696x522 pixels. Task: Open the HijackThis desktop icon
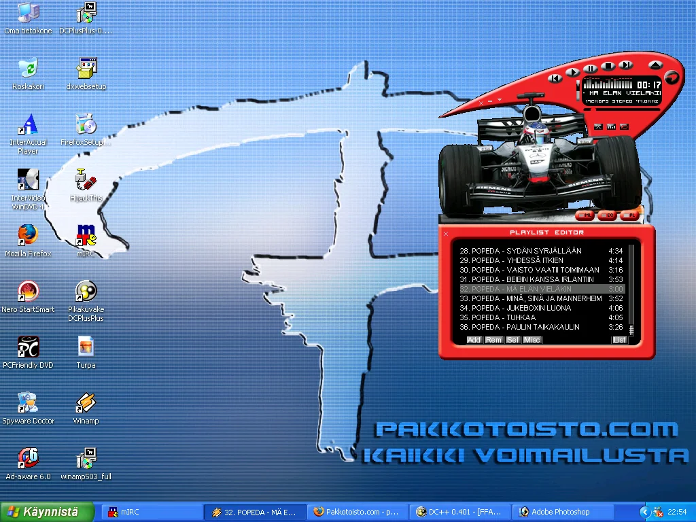click(x=86, y=181)
